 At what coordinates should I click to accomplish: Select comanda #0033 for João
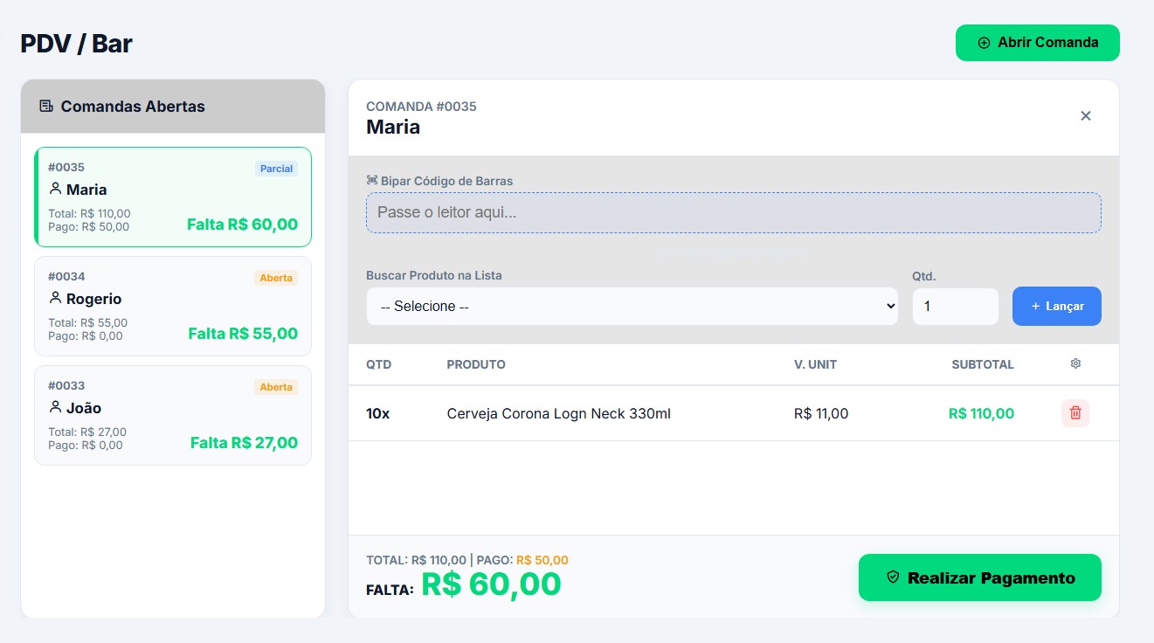(172, 415)
